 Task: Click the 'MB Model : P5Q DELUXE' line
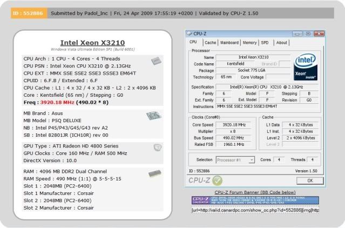52,120
